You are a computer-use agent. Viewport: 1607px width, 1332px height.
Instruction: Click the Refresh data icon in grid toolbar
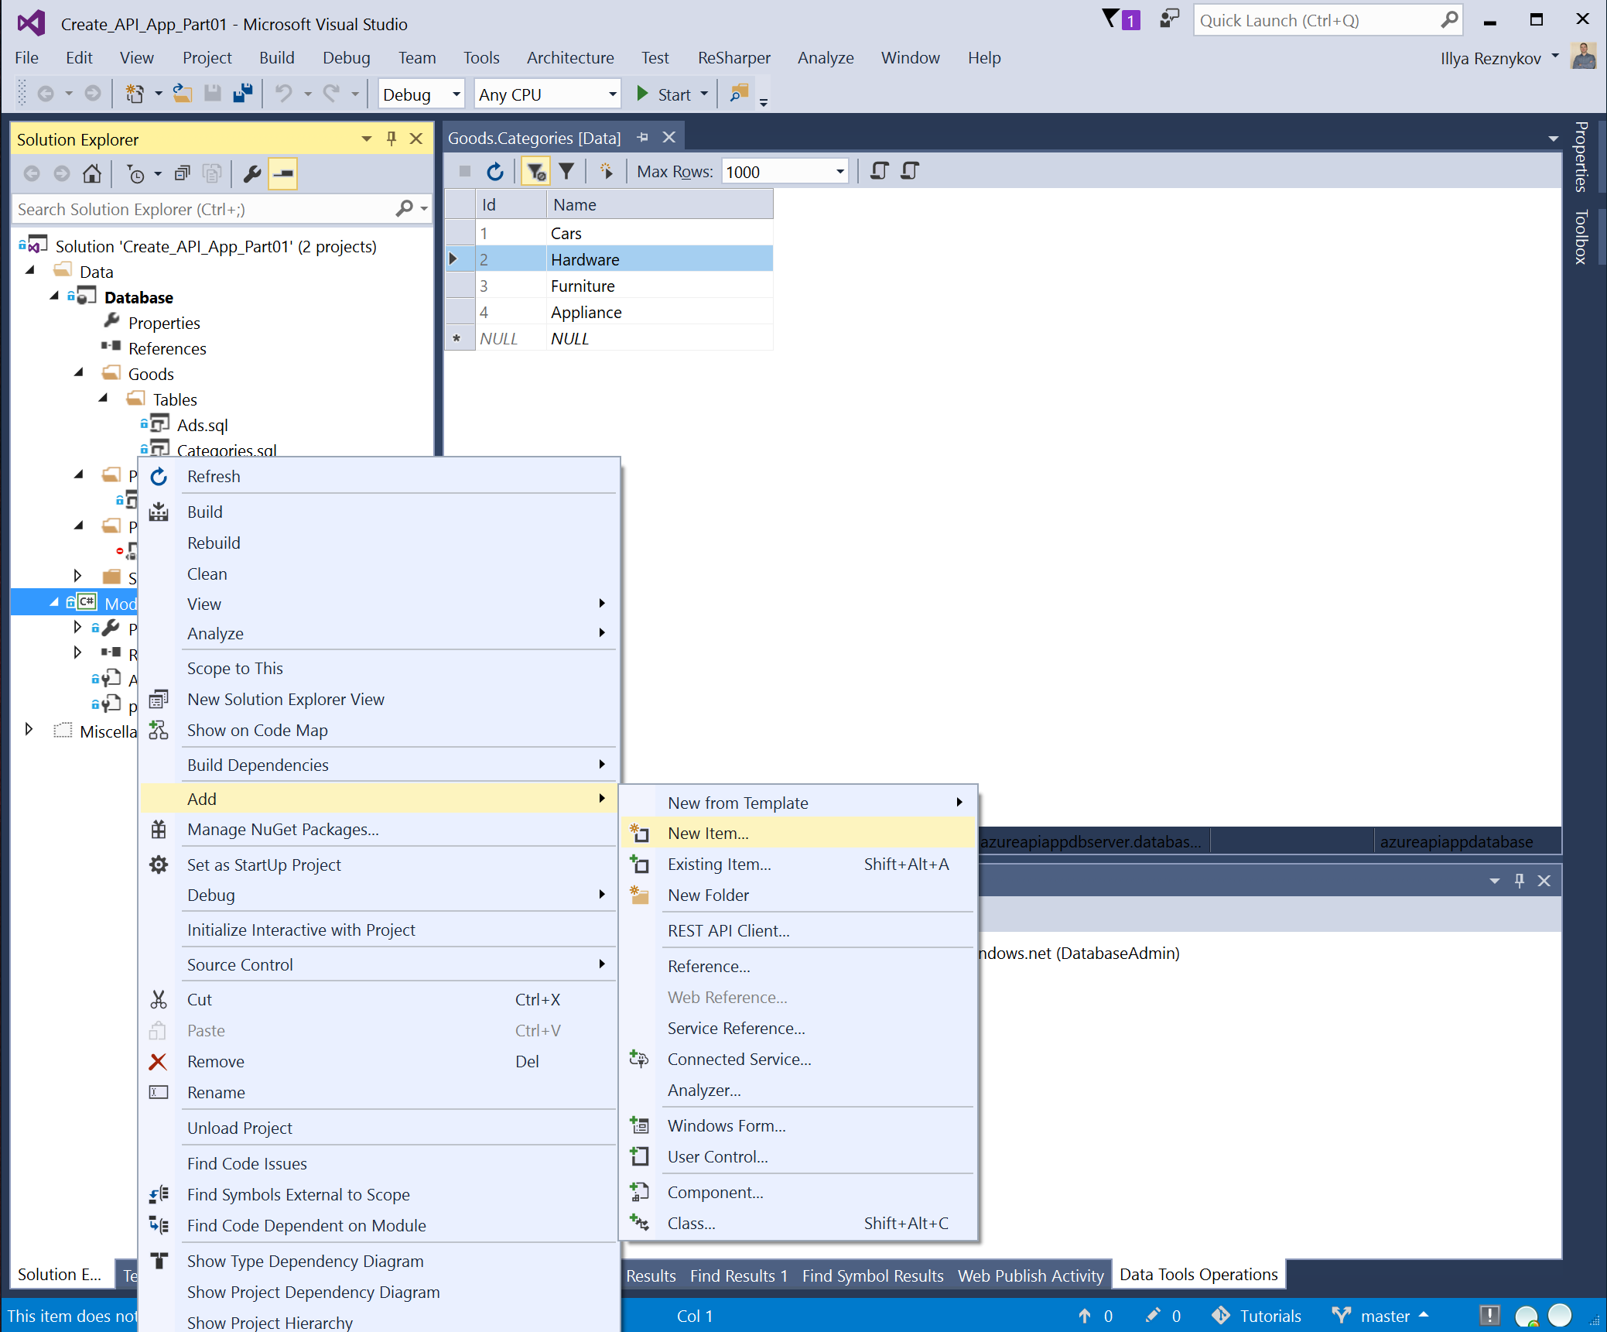[495, 172]
